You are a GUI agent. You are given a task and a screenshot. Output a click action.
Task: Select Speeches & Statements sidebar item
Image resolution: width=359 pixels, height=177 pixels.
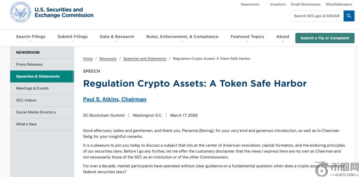(38, 77)
